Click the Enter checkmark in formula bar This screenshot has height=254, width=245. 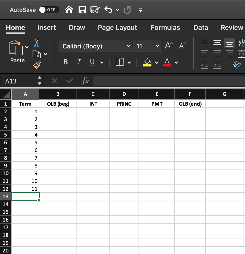[x=70, y=81]
